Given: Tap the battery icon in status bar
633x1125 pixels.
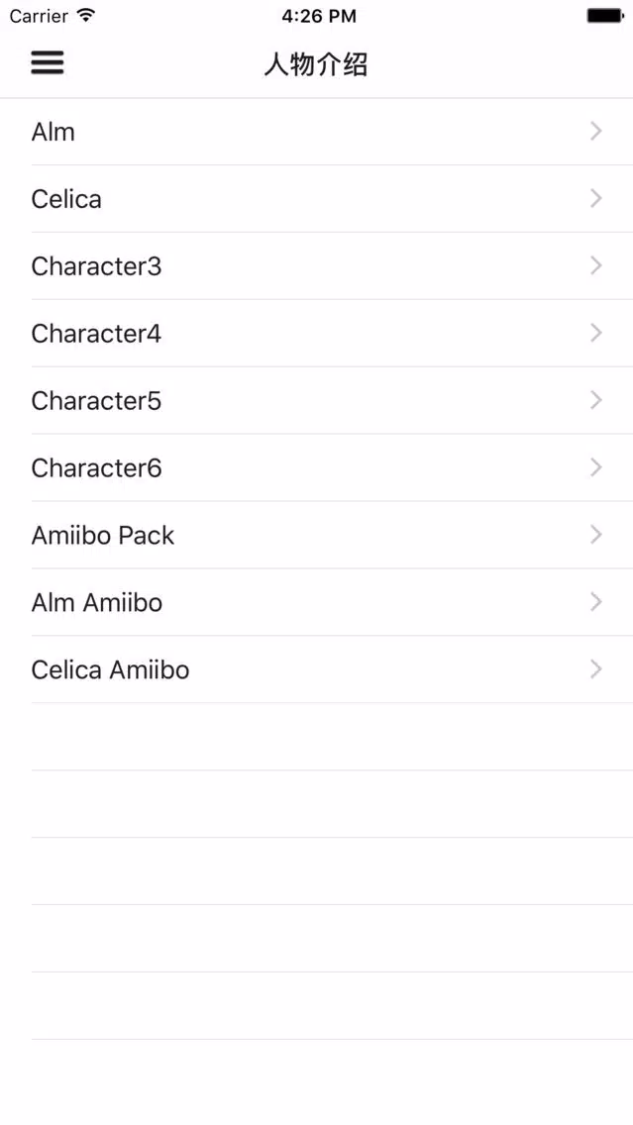Looking at the screenshot, I should click(605, 16).
